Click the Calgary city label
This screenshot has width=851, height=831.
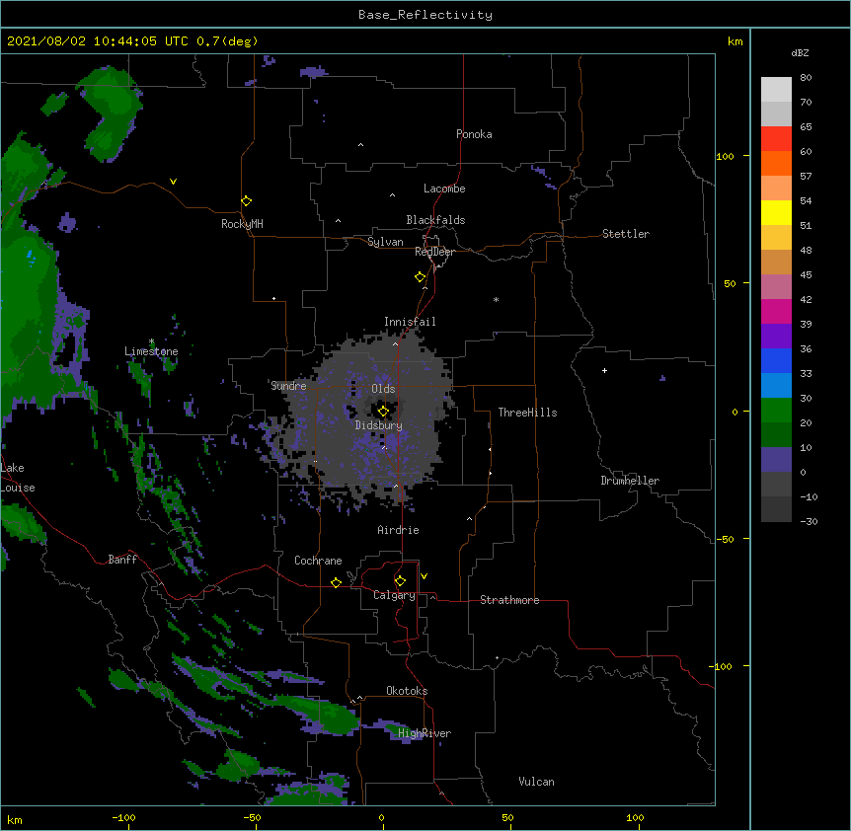point(394,595)
